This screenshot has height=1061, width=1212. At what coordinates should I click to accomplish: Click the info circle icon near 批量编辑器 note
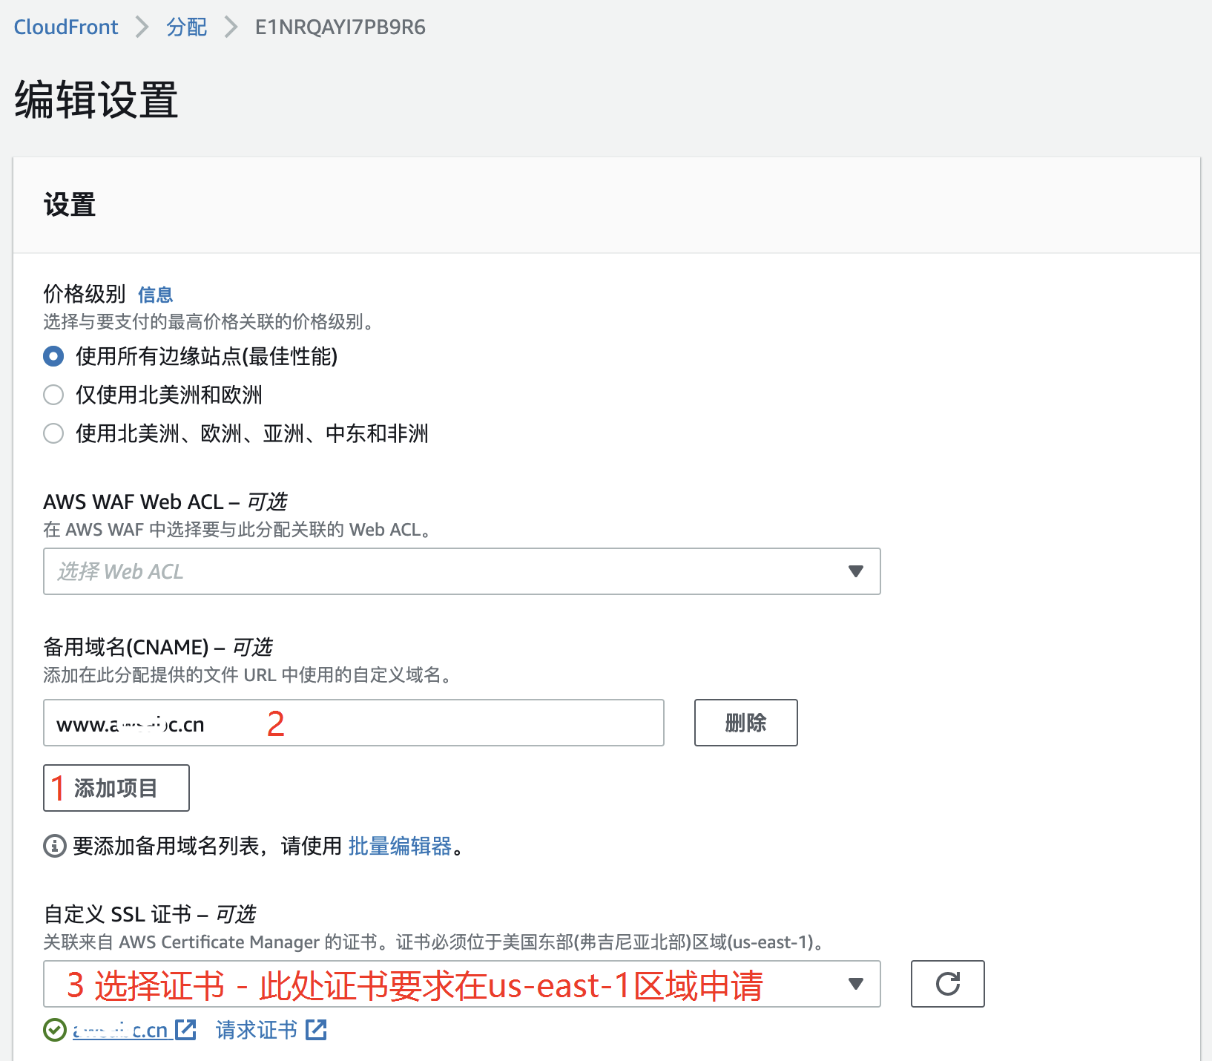pyautogui.click(x=53, y=846)
